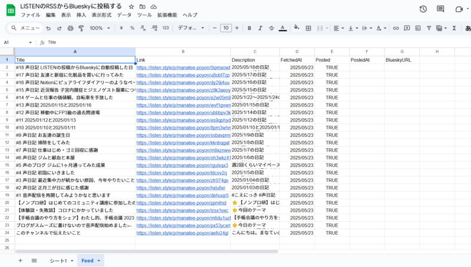Create a filter with funnel icon
This screenshot has width=471, height=267.
pyautogui.click(x=429, y=28)
